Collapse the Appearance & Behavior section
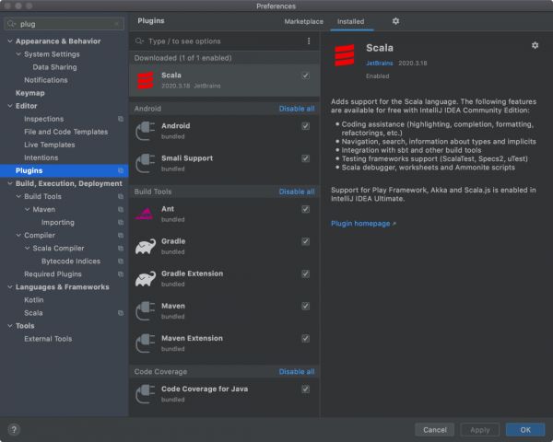 tap(9, 41)
